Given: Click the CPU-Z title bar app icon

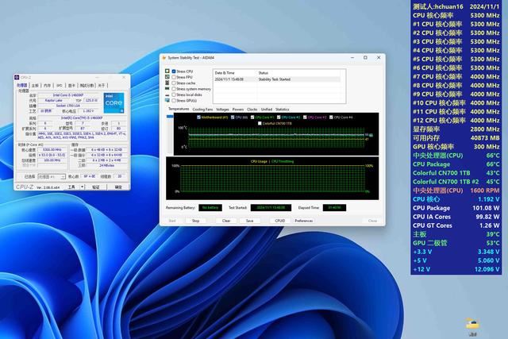Looking at the screenshot, I should coord(17,78).
